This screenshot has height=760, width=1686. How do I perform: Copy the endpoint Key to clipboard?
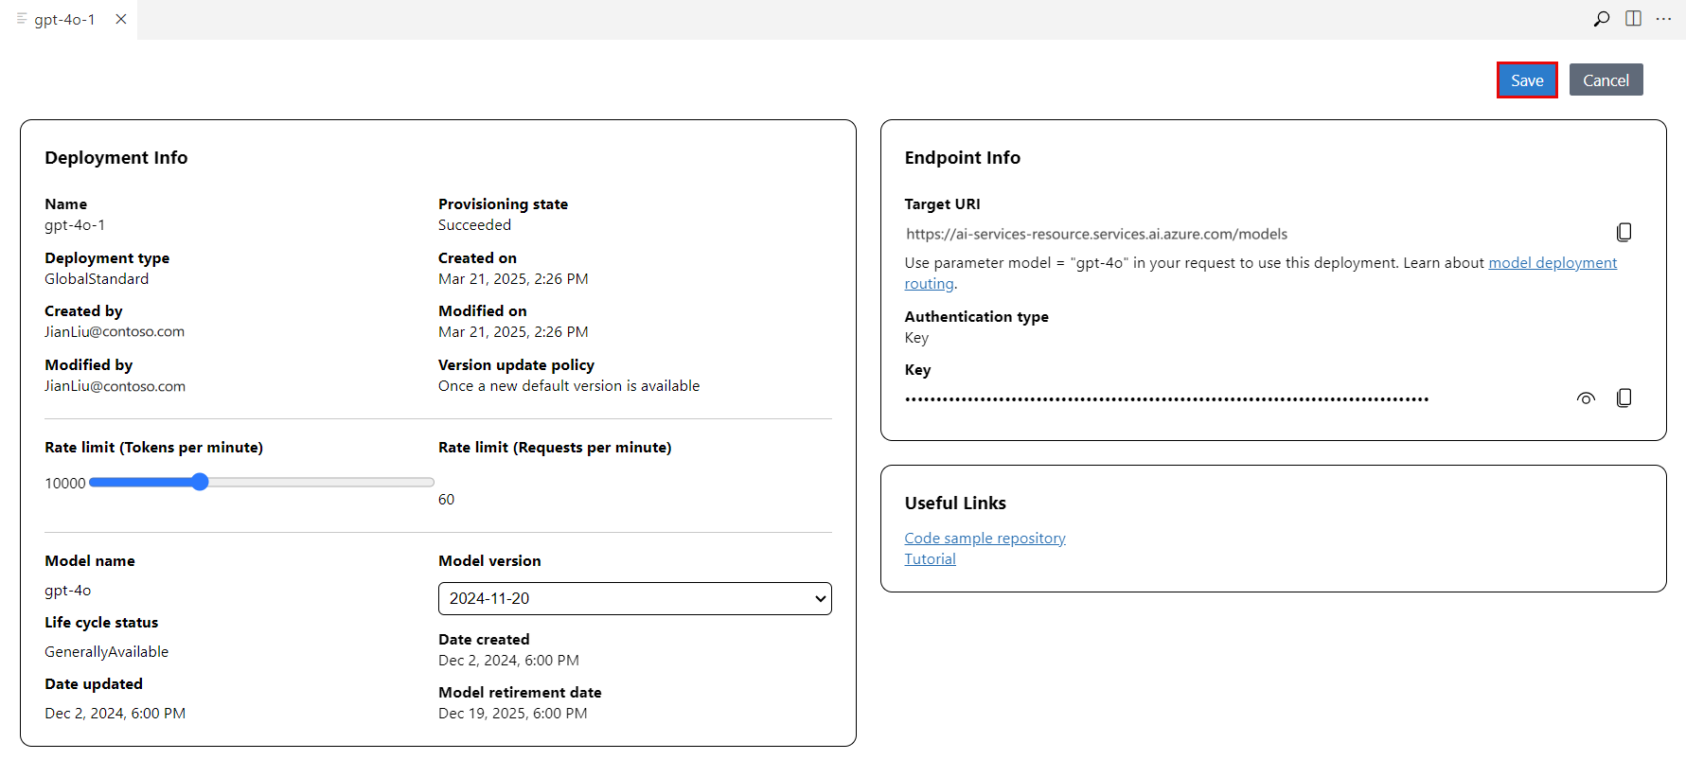tap(1624, 398)
